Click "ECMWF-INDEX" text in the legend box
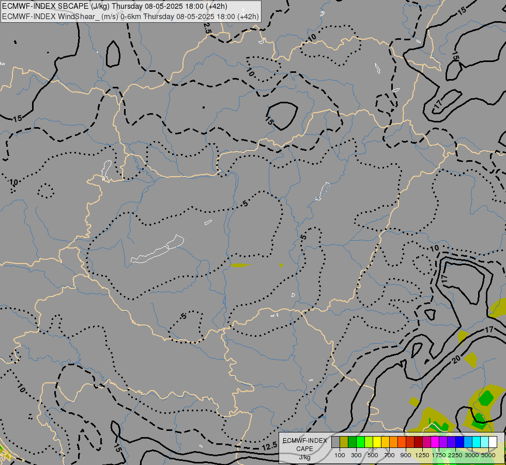Viewport: 506px width, 465px height. (305, 441)
